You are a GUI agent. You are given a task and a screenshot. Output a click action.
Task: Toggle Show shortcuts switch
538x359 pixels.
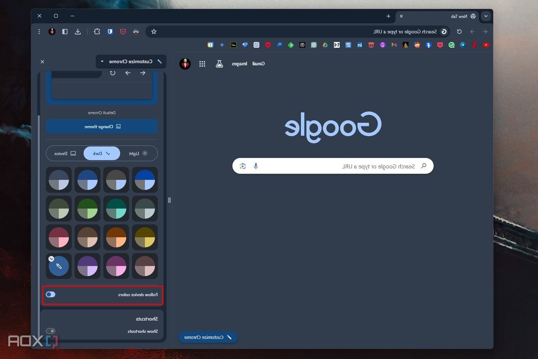(51, 331)
